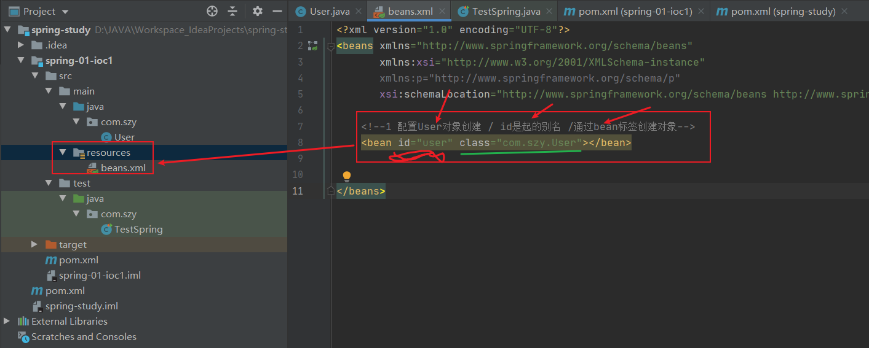This screenshot has width=869, height=348.
Task: Hide the Project panel with minus icon
Action: pos(277,11)
